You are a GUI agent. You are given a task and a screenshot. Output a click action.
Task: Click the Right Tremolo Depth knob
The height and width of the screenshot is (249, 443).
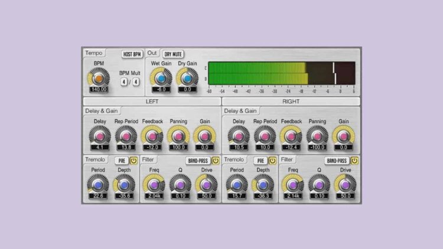(263, 185)
